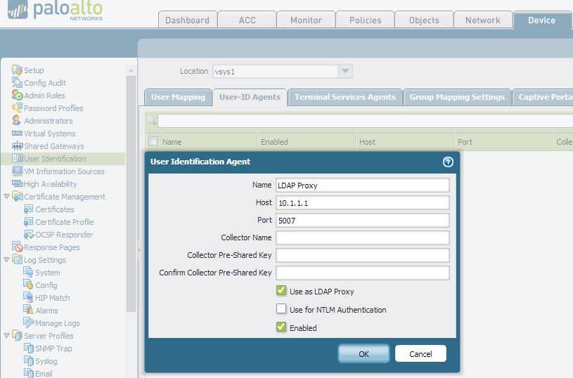This screenshot has height=378, width=573.
Task: Click the OCSP Responder icon
Action: click(x=29, y=234)
